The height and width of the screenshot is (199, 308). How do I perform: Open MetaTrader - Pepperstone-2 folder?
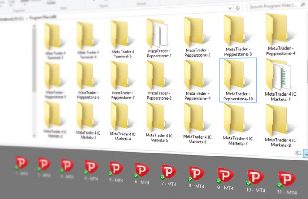[x=197, y=37]
